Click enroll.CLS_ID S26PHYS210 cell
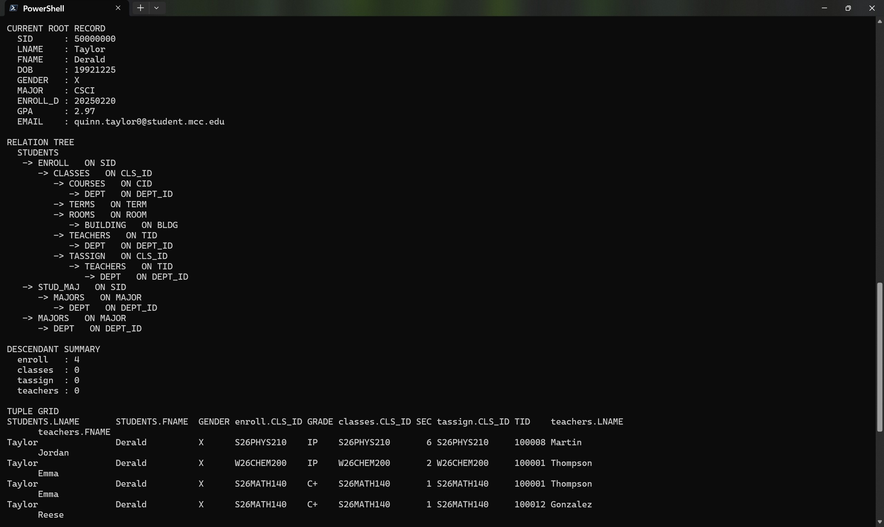Screen dimensions: 884x527 (261, 442)
